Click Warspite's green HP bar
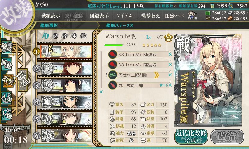This screenshot has height=149, width=249. 114,45
